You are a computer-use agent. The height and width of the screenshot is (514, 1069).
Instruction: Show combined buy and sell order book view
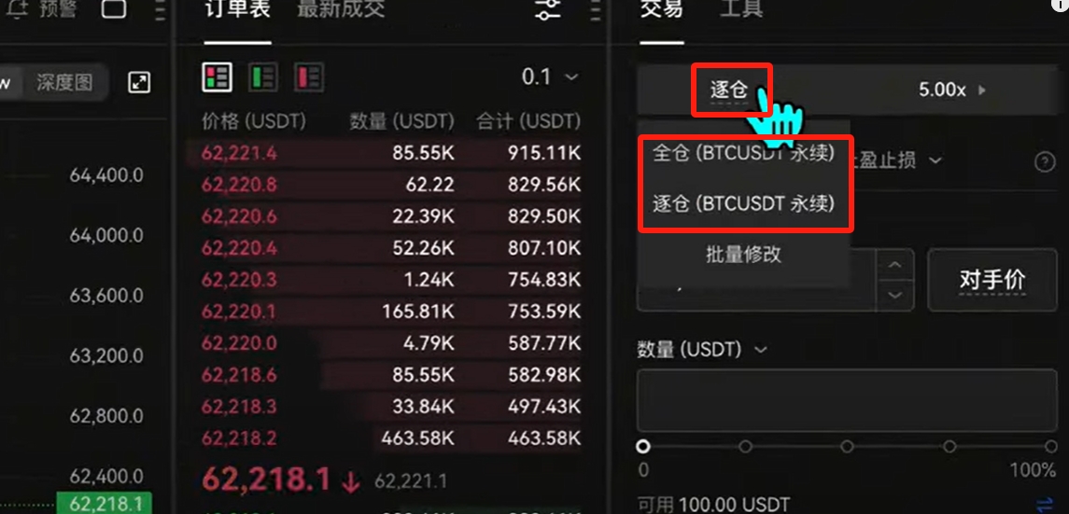pyautogui.click(x=218, y=77)
